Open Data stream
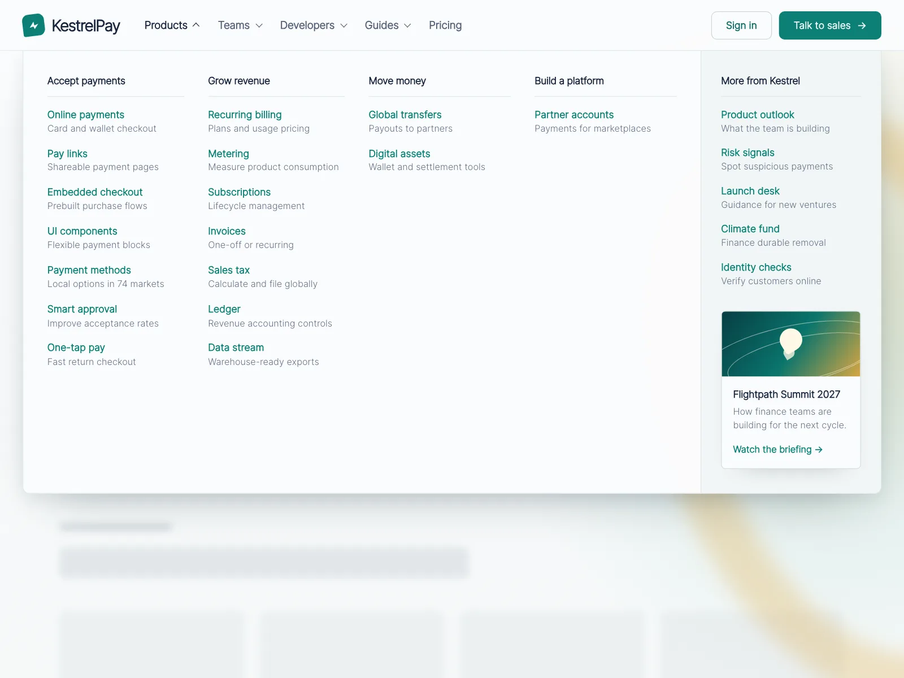The height and width of the screenshot is (678, 904). (236, 347)
